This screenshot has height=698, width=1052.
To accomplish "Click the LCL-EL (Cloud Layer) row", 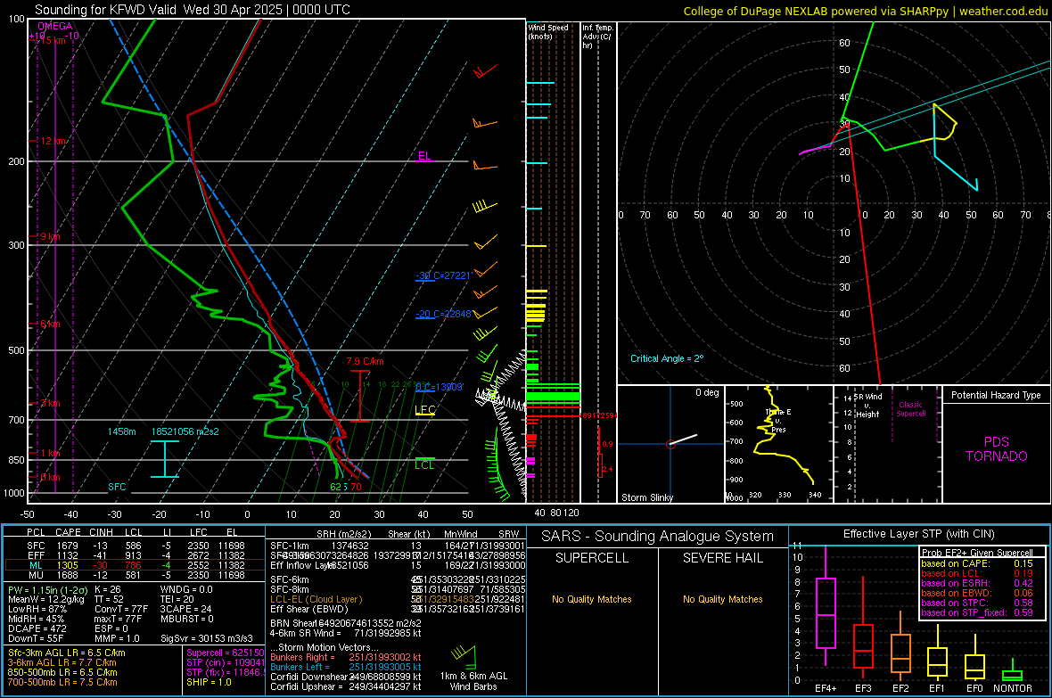I will (x=398, y=599).
